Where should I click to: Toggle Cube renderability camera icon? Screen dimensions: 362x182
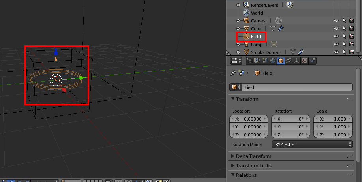click(352, 28)
